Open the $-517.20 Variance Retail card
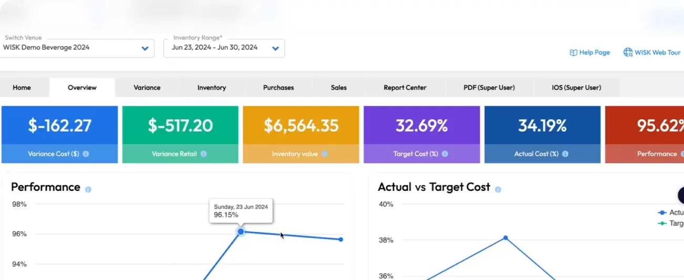Image resolution: width=684 pixels, height=280 pixels. pos(180,135)
